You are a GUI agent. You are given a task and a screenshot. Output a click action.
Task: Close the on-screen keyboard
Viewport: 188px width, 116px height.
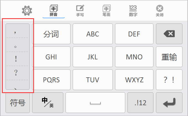pos(160,10)
